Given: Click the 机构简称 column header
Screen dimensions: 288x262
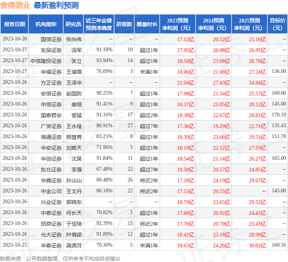Looking at the screenshot, I should [46, 24].
